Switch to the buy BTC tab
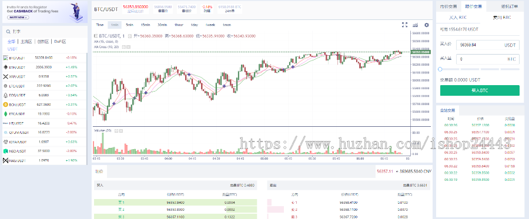Image resolution: width=529 pixels, height=219 pixels. (458, 17)
